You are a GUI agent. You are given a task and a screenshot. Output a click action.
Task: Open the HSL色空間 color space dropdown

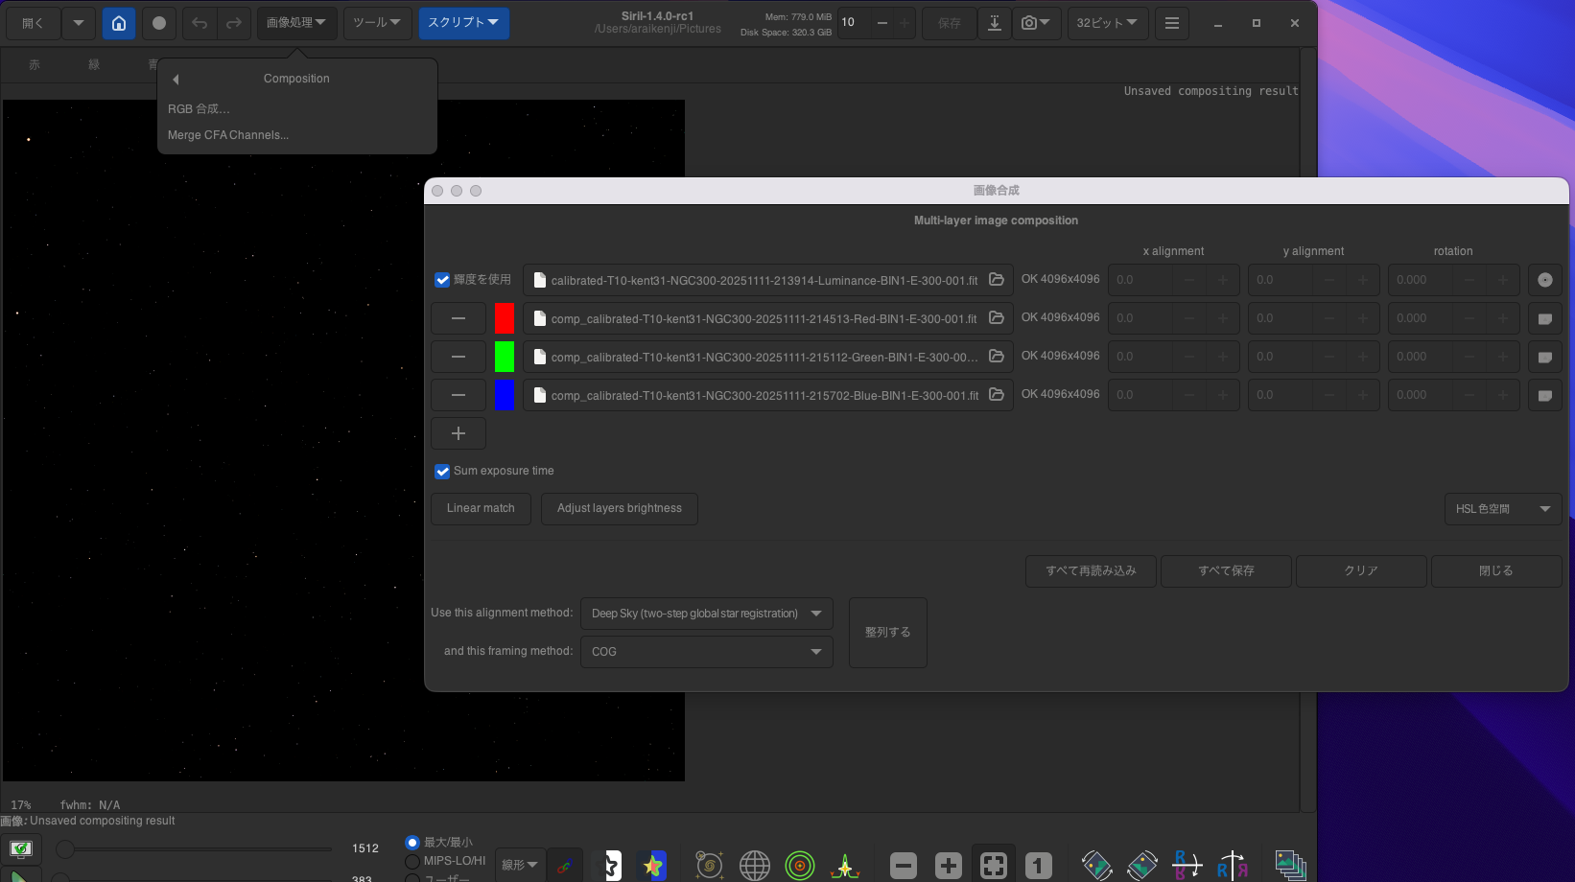pyautogui.click(x=1502, y=509)
